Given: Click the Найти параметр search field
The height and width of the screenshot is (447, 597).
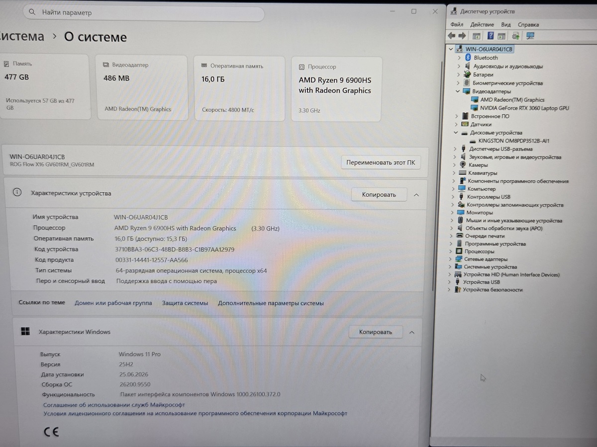Looking at the screenshot, I should pos(144,12).
